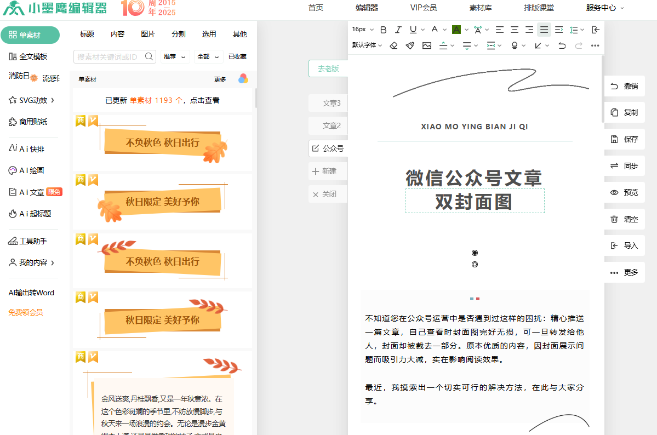Switch to the 标题 material tab
The width and height of the screenshot is (657, 435).
(x=87, y=34)
